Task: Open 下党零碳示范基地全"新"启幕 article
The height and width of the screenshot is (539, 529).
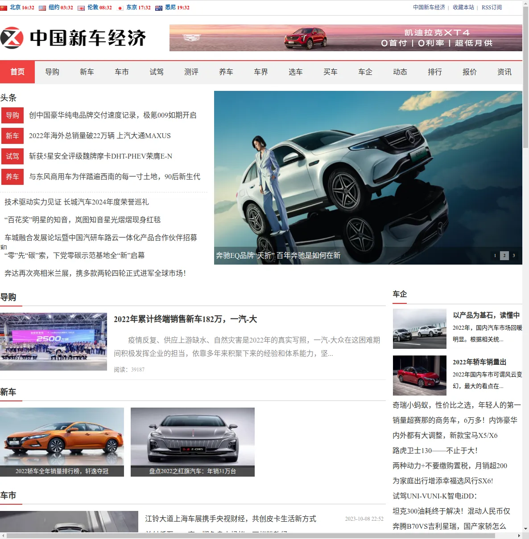Action: click(x=74, y=256)
